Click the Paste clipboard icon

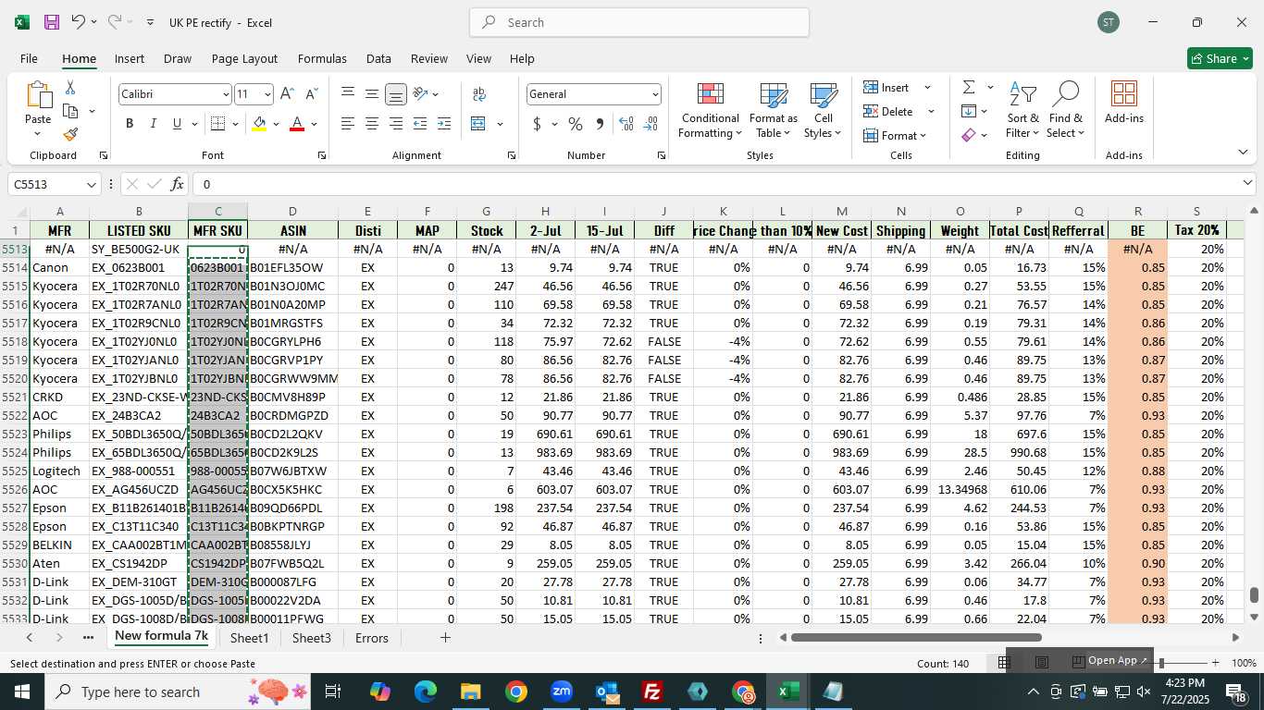38,94
